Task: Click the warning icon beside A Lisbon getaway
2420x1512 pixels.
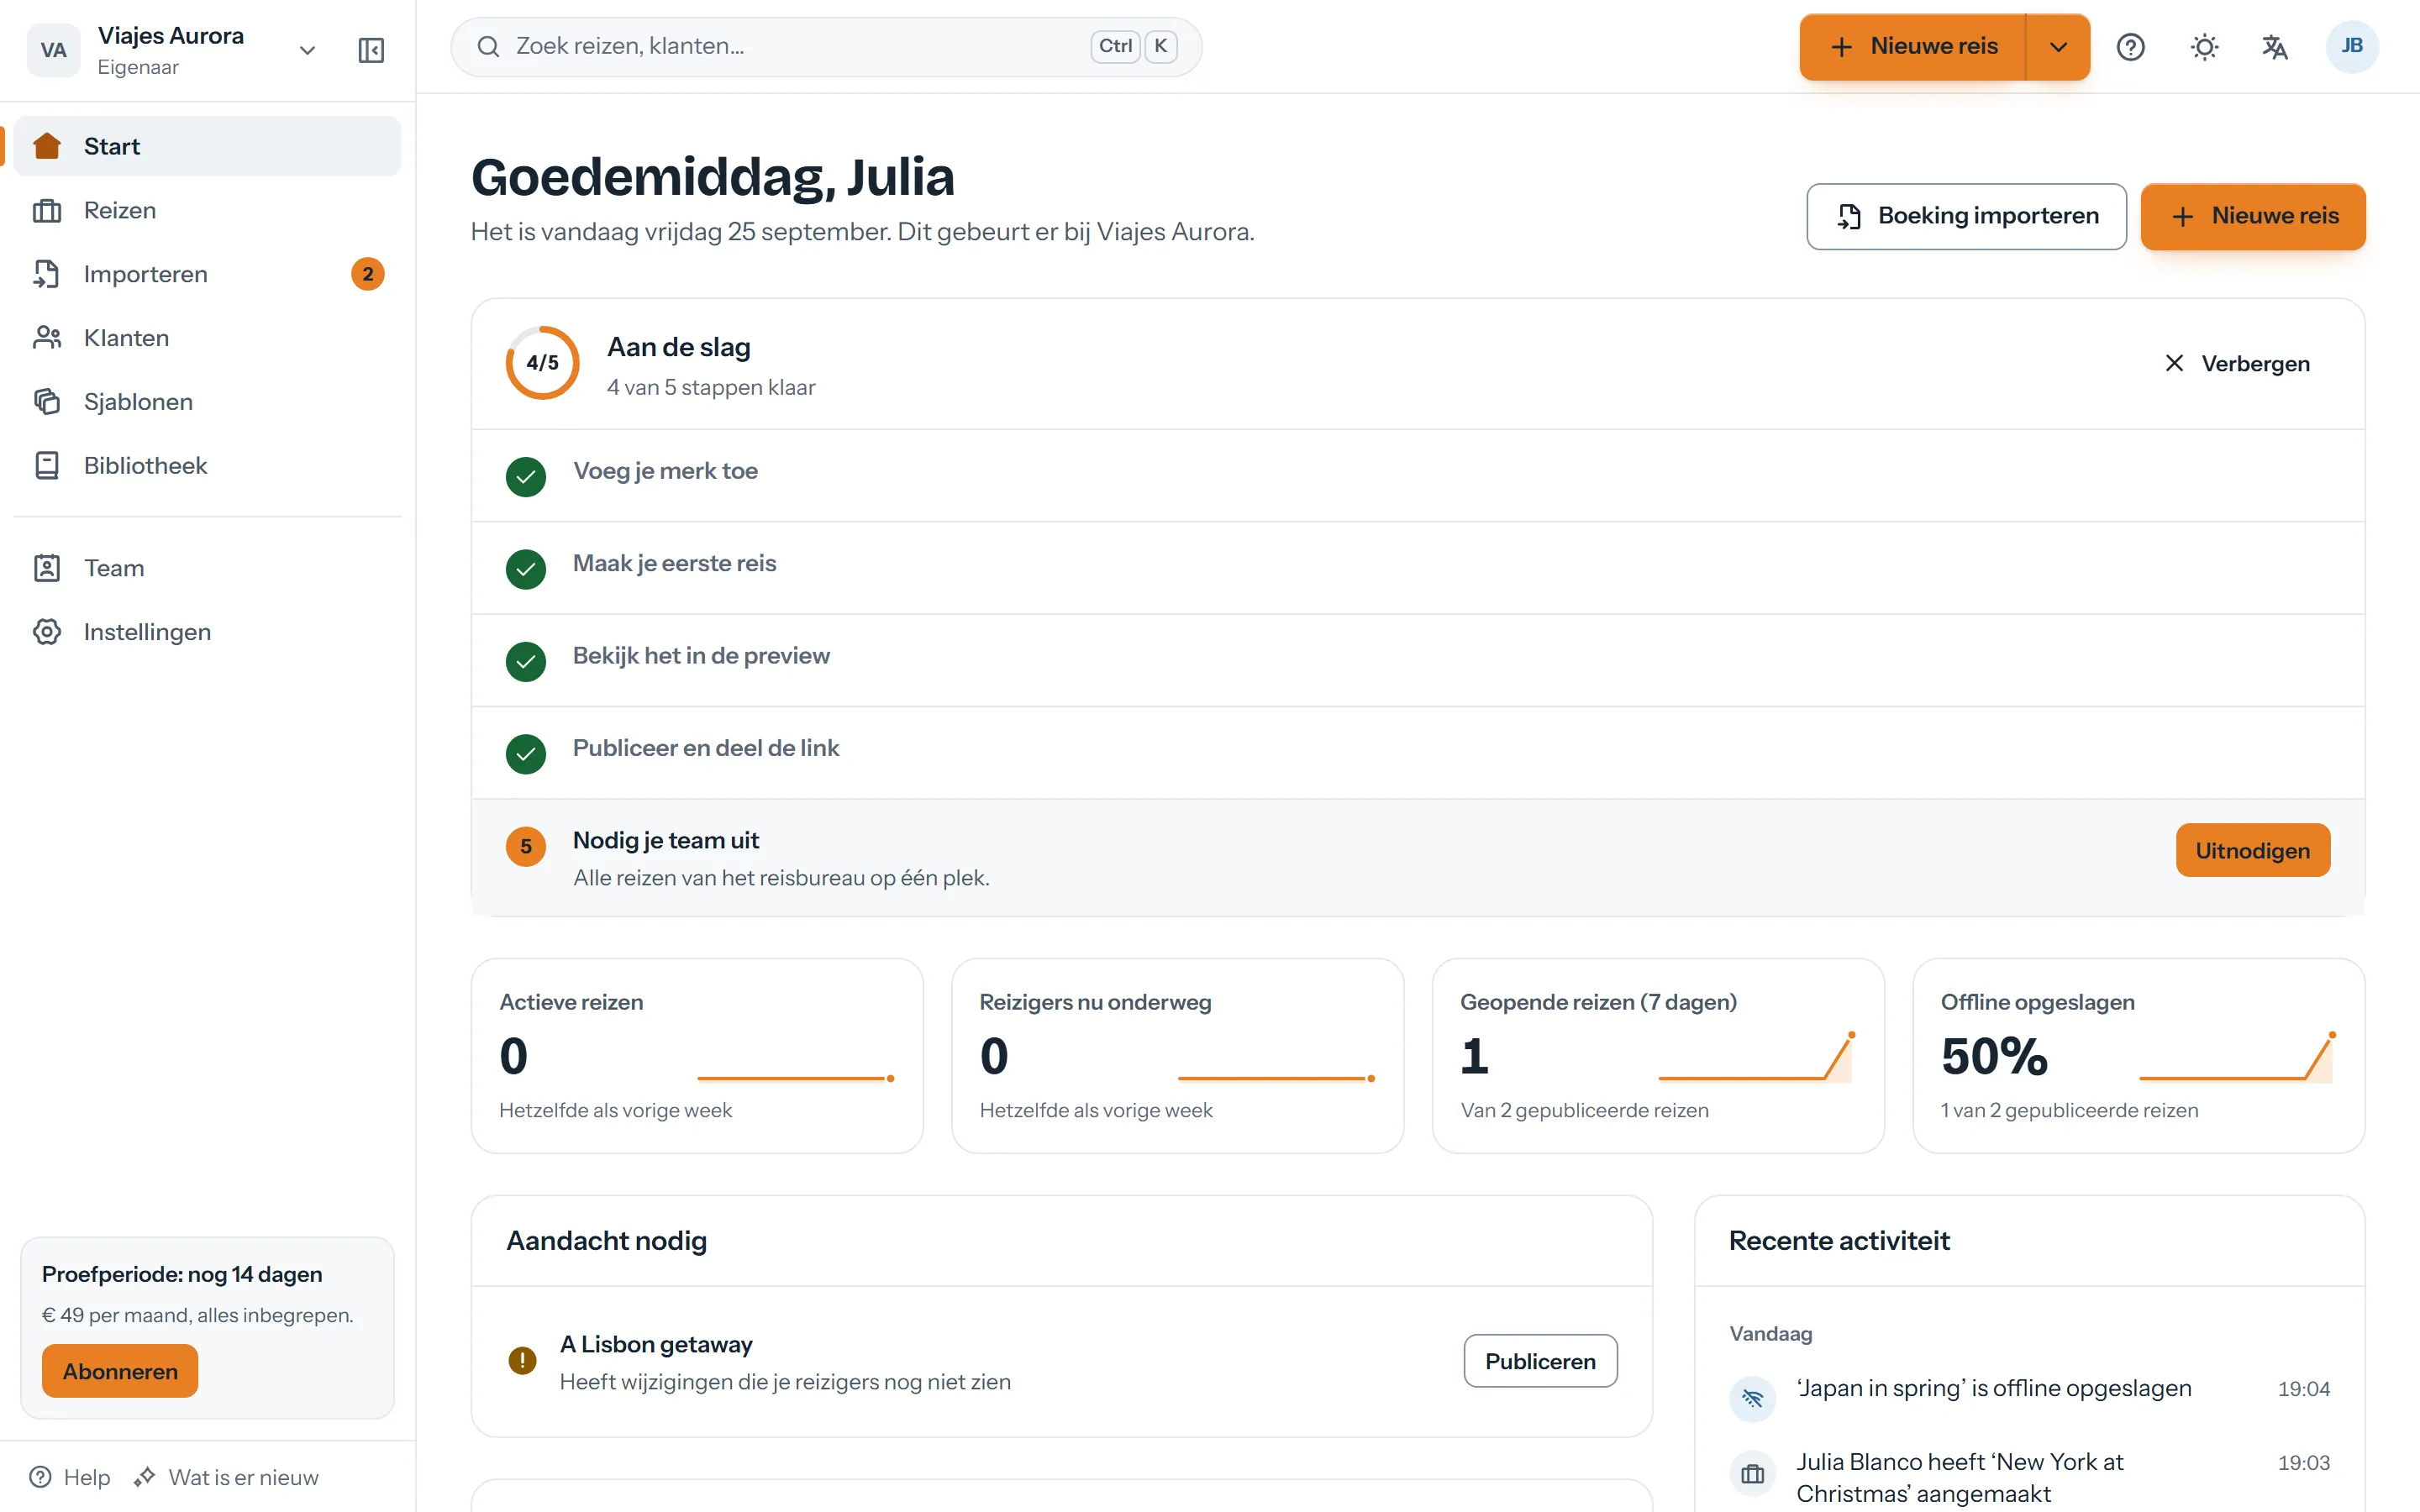Action: 522,1360
